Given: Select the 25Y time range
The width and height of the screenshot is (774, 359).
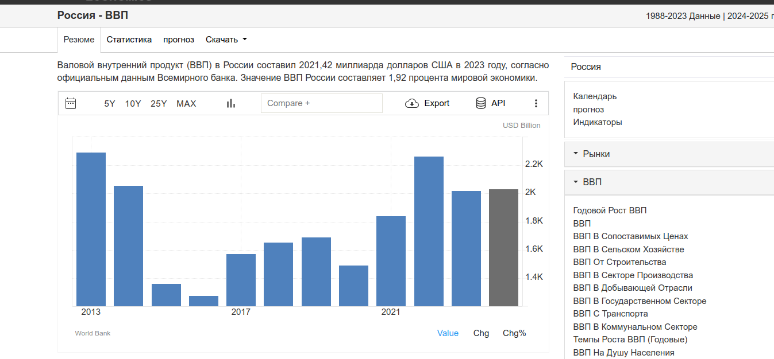Looking at the screenshot, I should tap(159, 104).
